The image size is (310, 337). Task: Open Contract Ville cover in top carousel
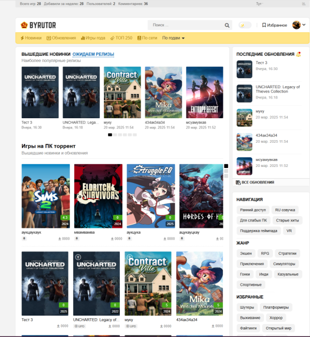[x=122, y=93]
